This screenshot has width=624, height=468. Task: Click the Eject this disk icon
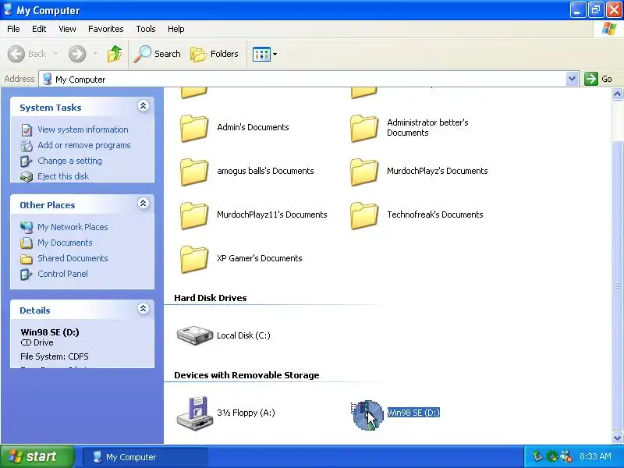tap(27, 176)
